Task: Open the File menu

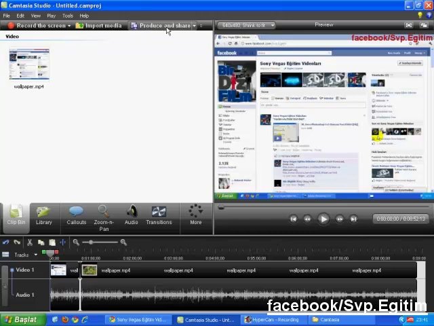Action: 6,16
